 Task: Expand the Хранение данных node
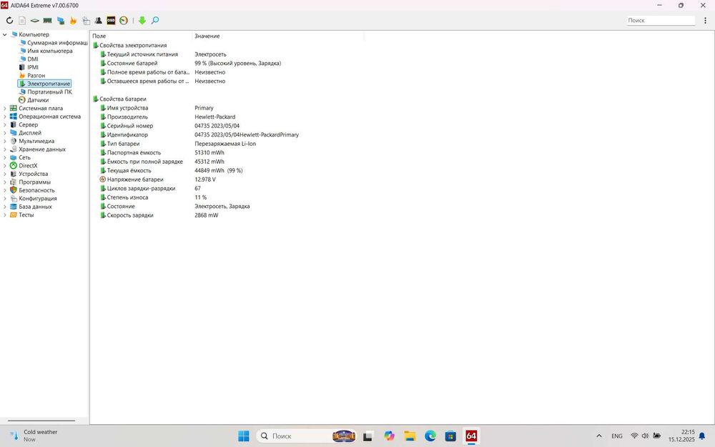[x=4, y=149]
